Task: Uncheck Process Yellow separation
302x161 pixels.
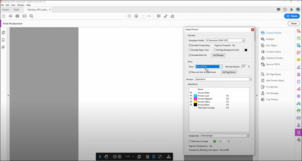Action: coord(191,102)
